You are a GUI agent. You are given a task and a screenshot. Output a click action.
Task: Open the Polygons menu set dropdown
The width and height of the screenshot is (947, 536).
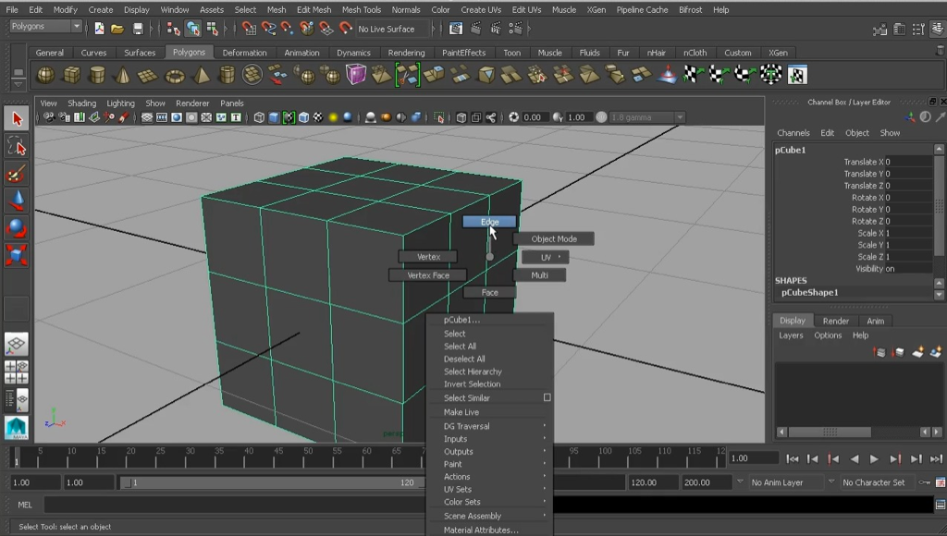pos(46,27)
